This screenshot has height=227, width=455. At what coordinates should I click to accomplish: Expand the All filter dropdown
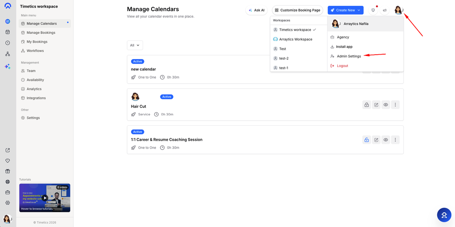pos(135,45)
